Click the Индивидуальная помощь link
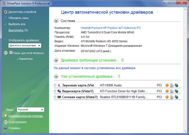 pyautogui.click(x=26, y=116)
